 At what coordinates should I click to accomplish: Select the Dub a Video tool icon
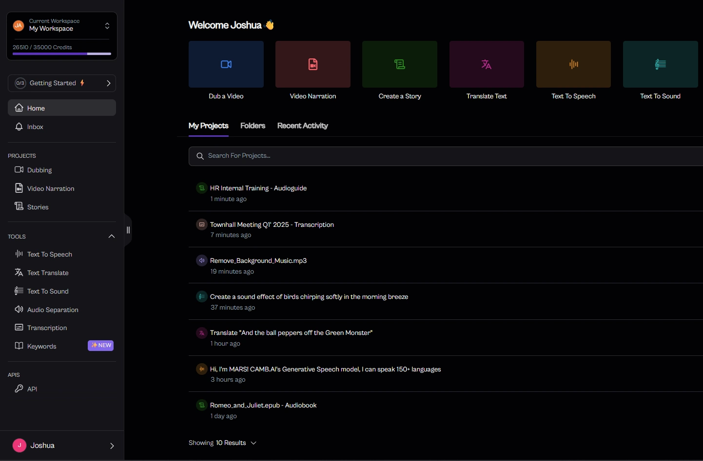[226, 64]
